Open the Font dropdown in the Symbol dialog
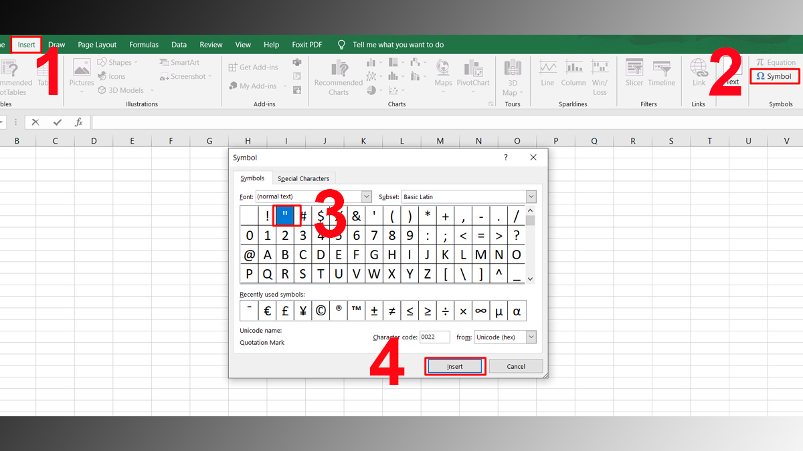803x451 pixels. click(x=366, y=196)
